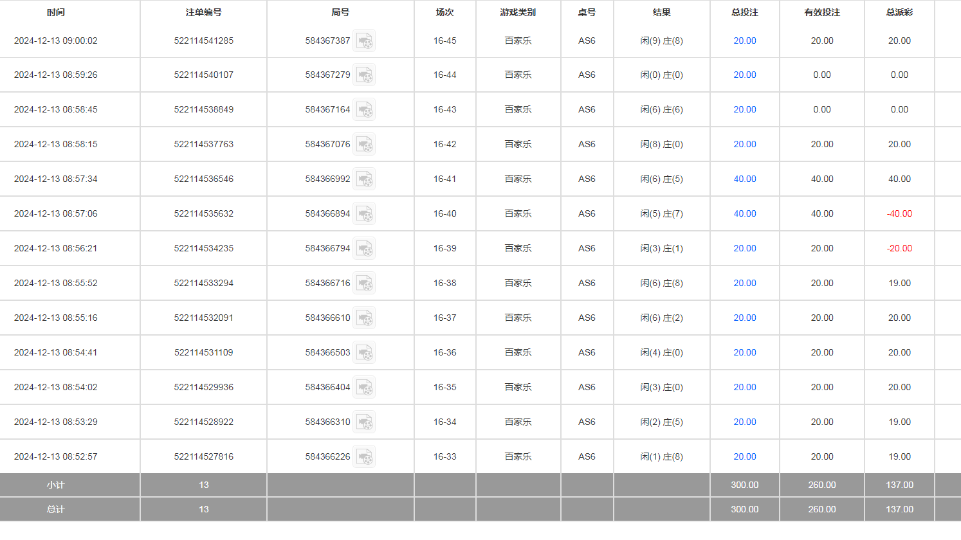Click the 时间 column header
The width and height of the screenshot is (961, 540).
(56, 12)
